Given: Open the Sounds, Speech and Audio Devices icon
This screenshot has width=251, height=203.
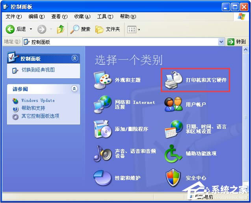Looking at the screenshot, I should (103, 153).
